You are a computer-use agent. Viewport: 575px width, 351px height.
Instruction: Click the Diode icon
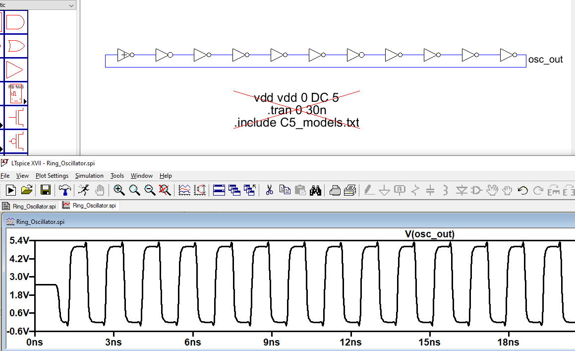point(461,190)
